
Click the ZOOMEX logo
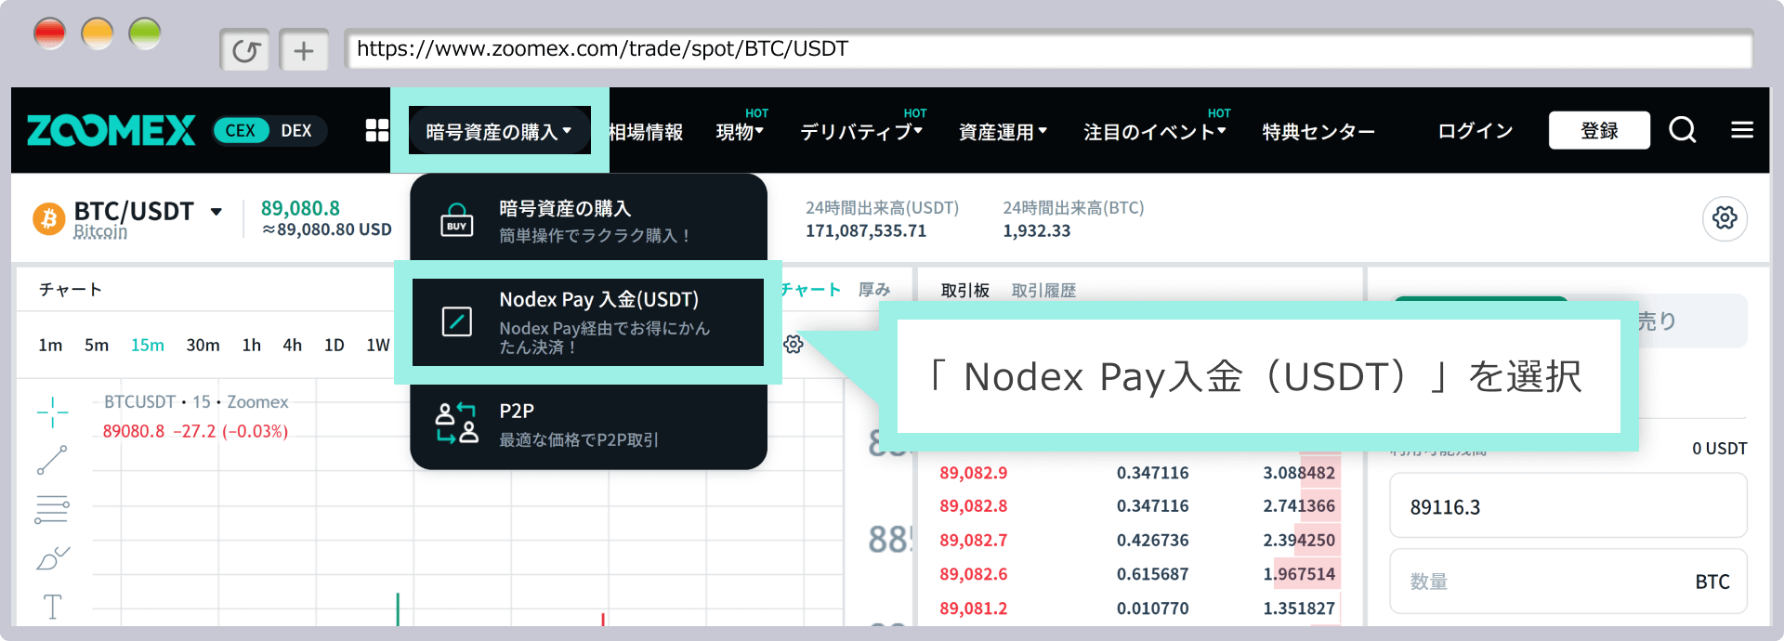111,130
